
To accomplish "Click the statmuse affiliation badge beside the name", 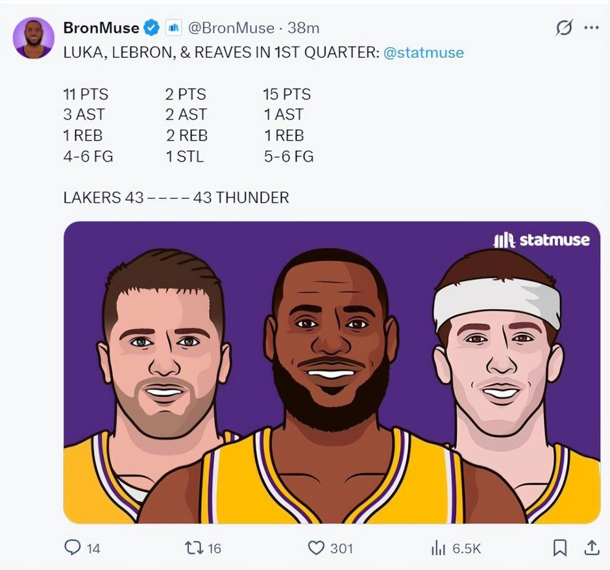I will tap(173, 28).
